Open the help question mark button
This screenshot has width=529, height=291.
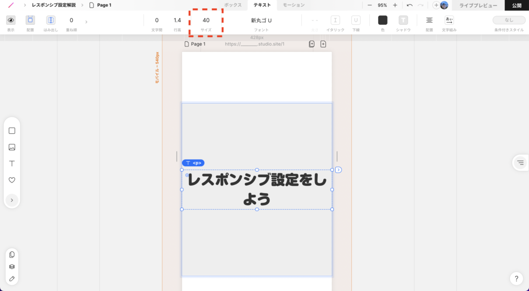[x=516, y=279]
